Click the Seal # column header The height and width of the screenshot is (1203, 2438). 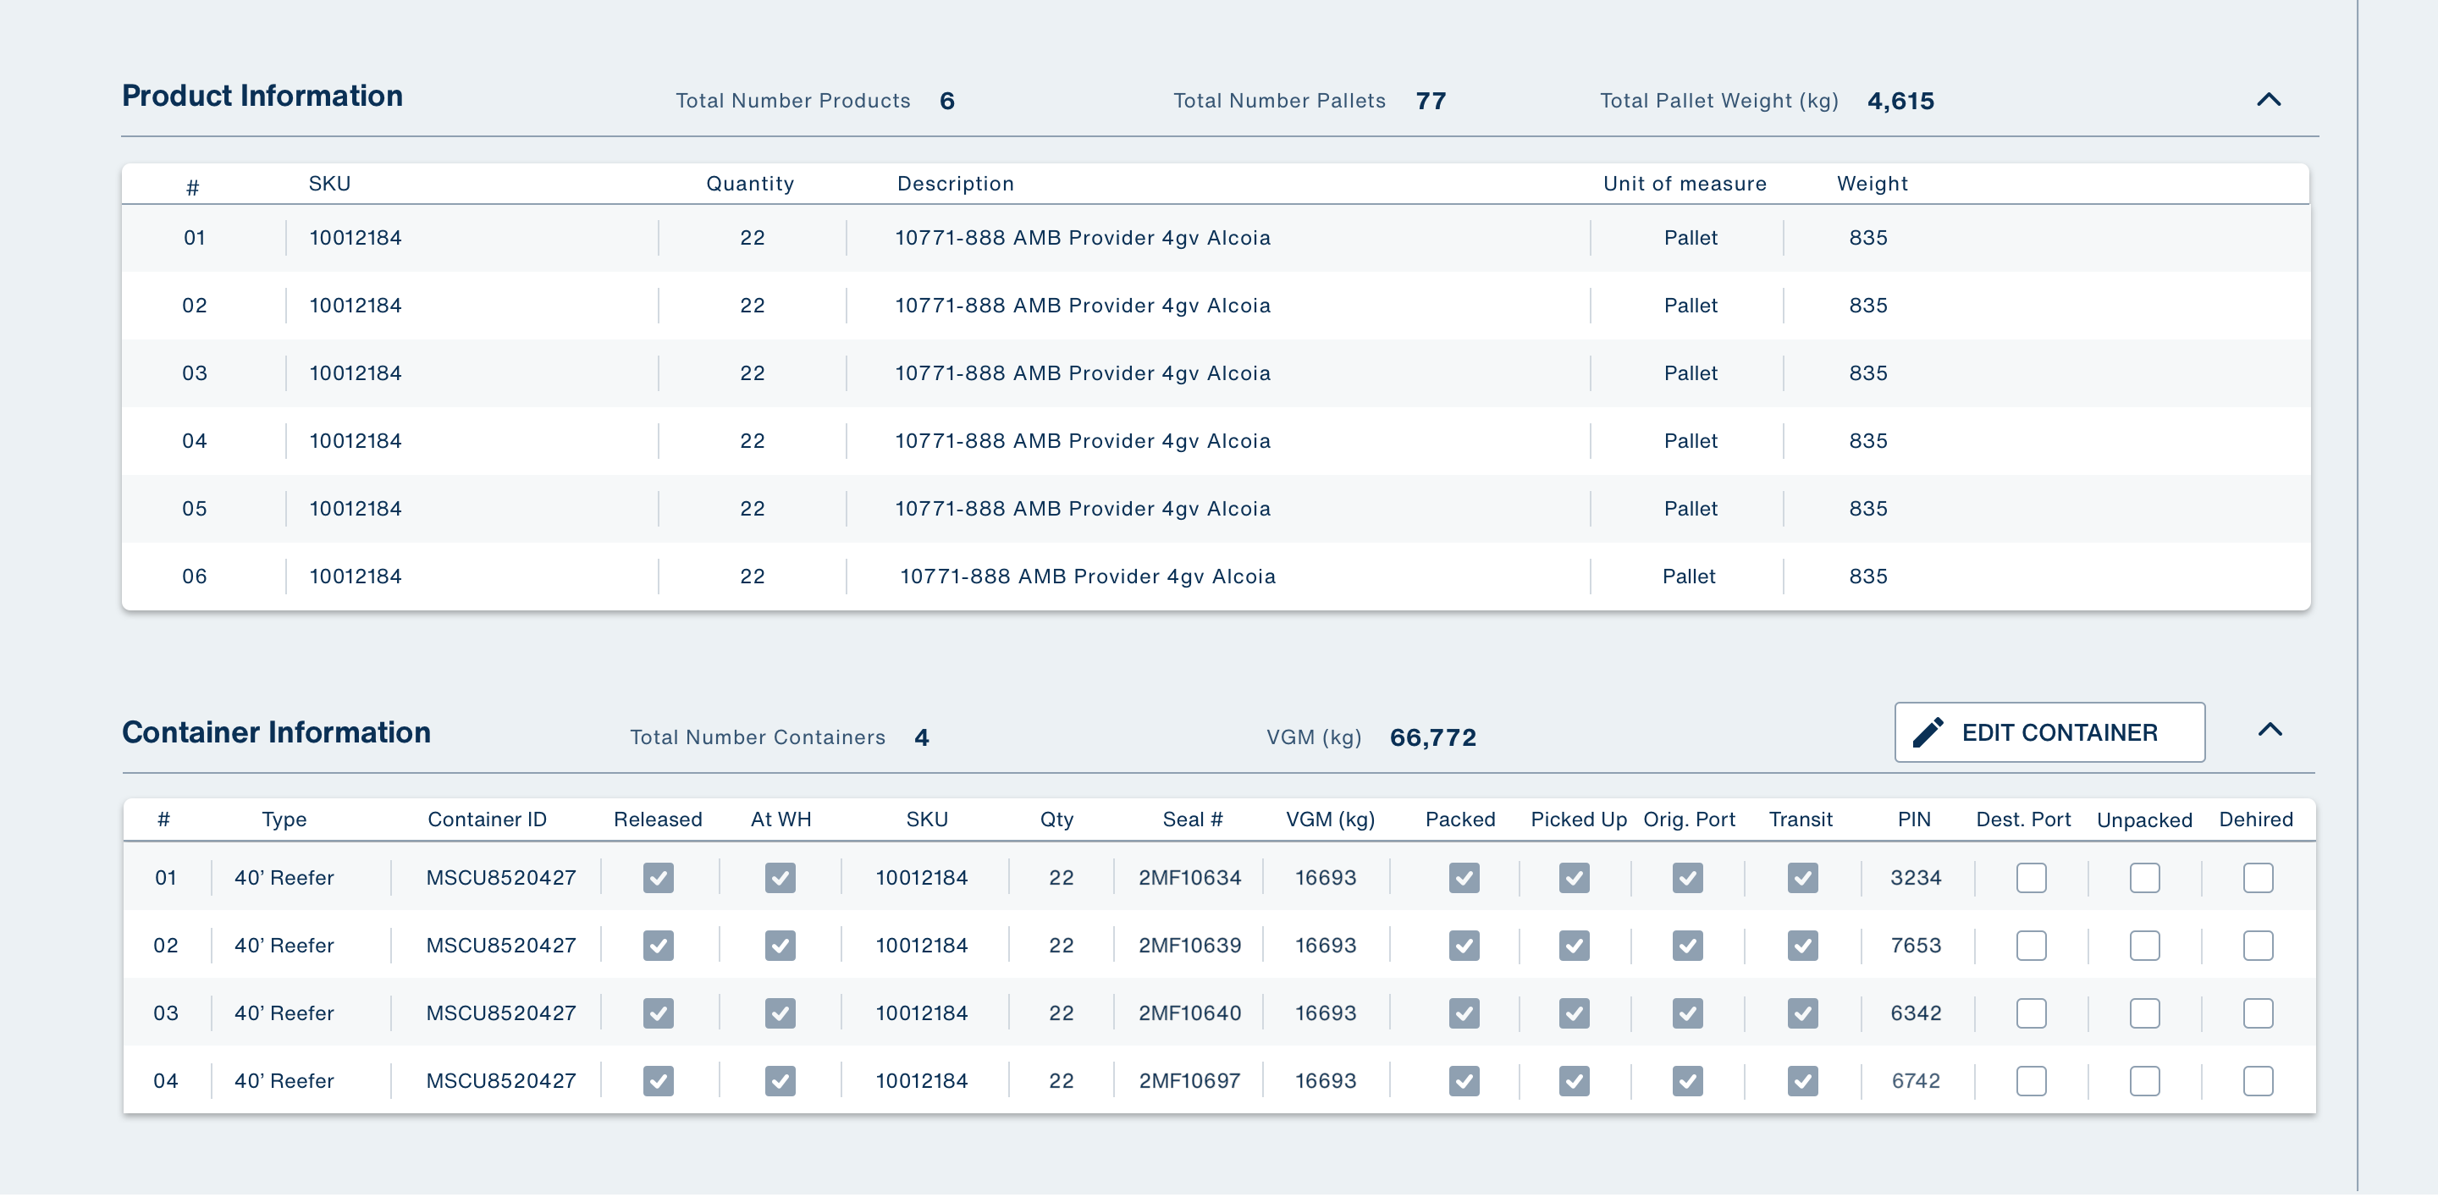1193,819
